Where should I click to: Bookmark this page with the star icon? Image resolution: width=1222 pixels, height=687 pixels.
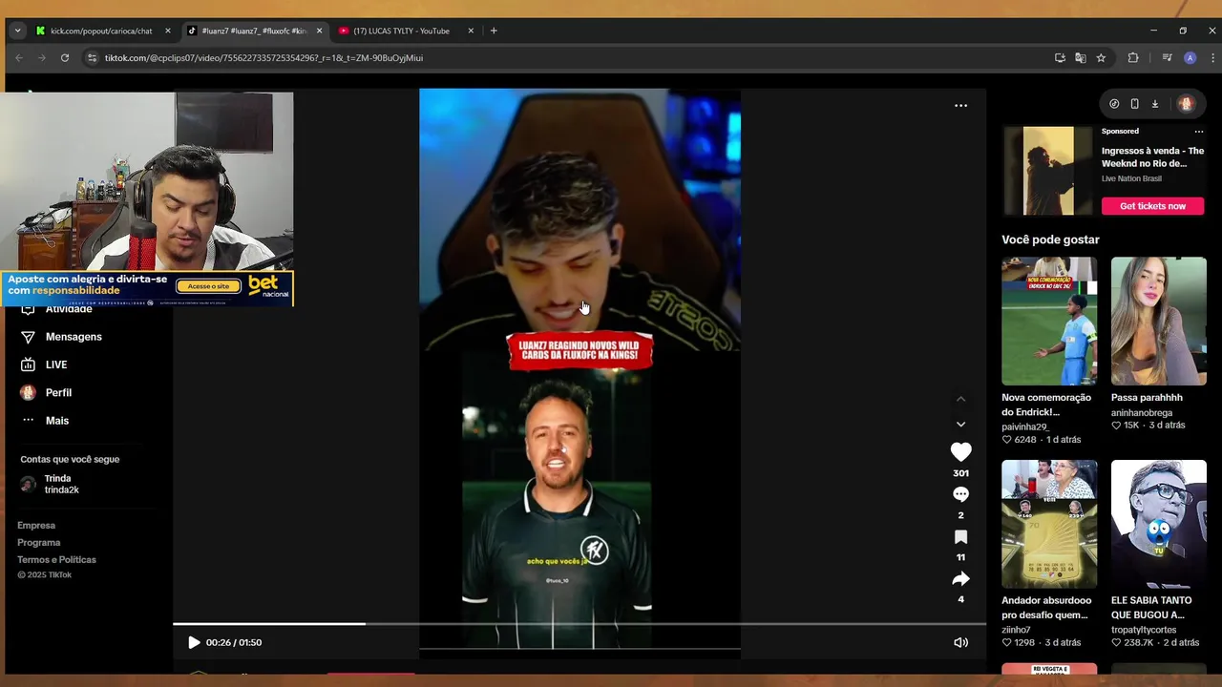point(1101,57)
